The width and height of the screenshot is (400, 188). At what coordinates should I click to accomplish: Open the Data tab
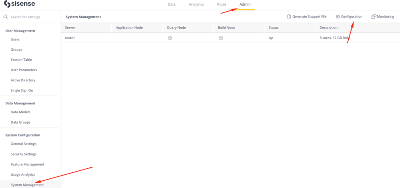[x=171, y=4]
